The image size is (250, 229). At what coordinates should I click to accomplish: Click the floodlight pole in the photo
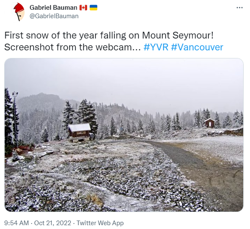tap(15, 119)
